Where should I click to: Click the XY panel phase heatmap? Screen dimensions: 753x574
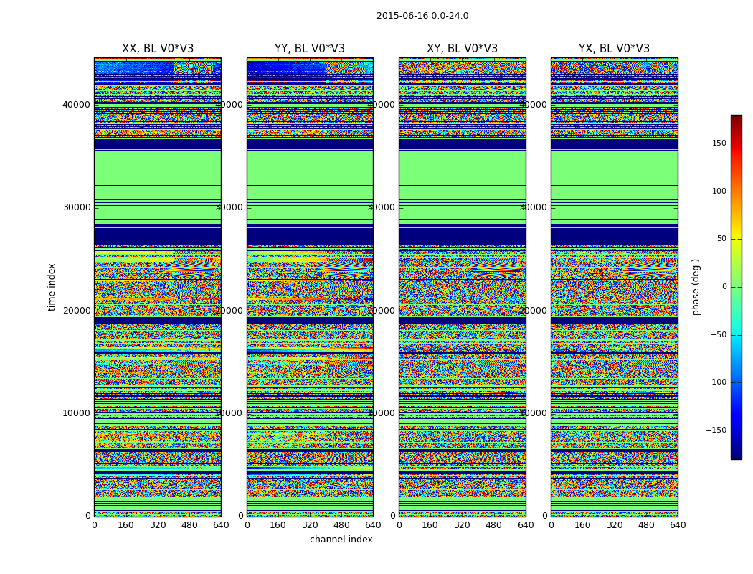[462, 287]
